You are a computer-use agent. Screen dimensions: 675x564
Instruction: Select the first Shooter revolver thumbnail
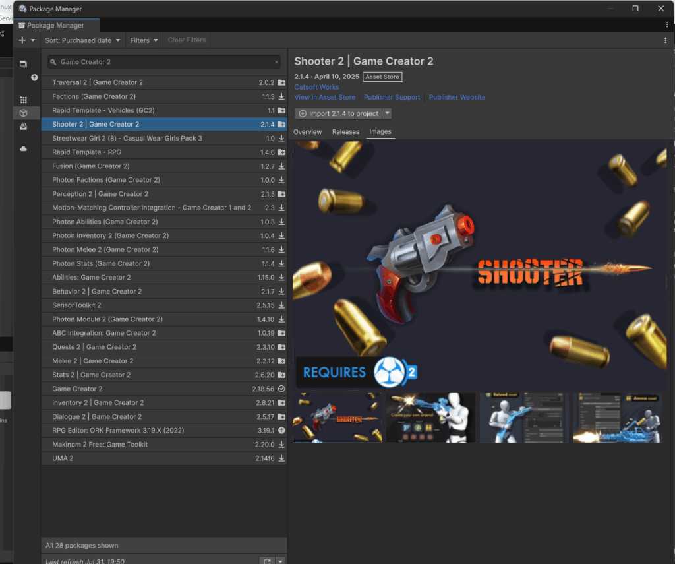(337, 418)
